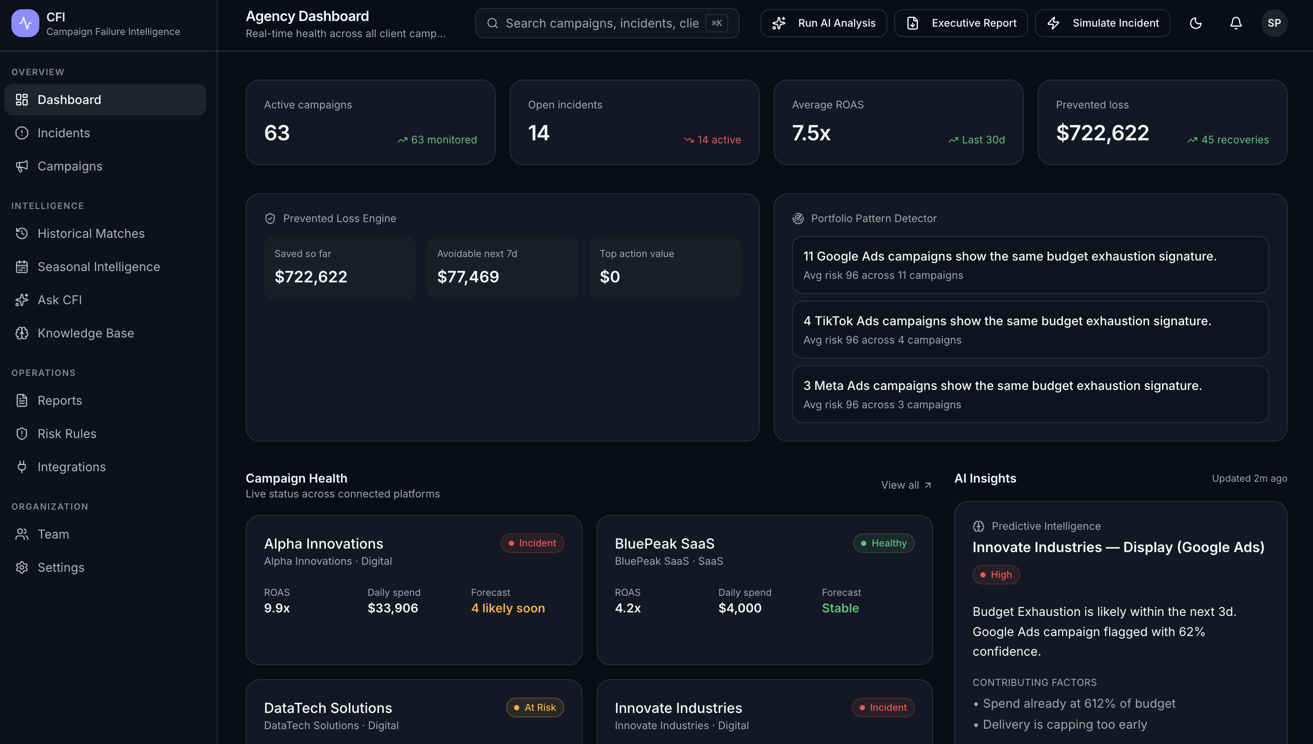
Task: Open the 11 Google Ads pattern item
Action: pyautogui.click(x=1030, y=265)
